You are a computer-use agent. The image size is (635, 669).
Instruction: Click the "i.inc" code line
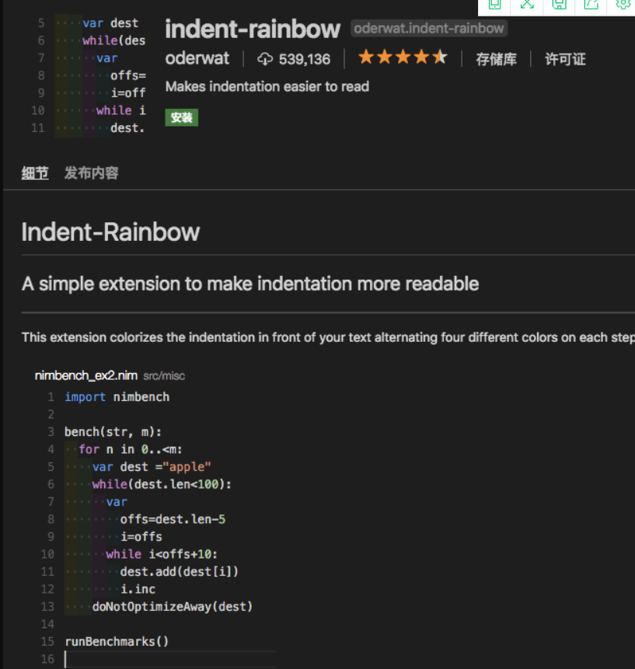pyautogui.click(x=138, y=589)
